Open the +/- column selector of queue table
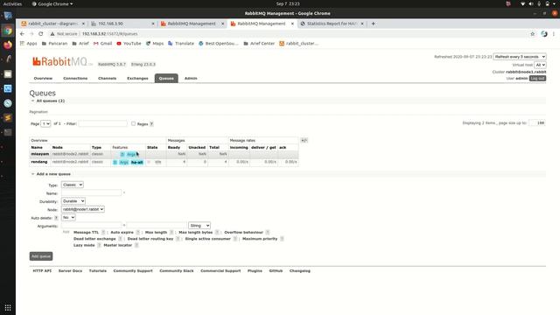The width and height of the screenshot is (560, 315). coord(304,140)
